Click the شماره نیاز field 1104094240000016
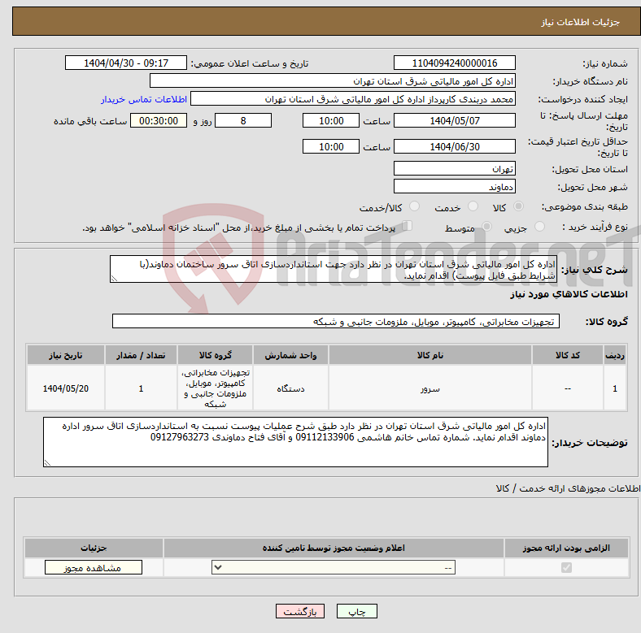Viewport: 641px width, 633px height. 455,63
